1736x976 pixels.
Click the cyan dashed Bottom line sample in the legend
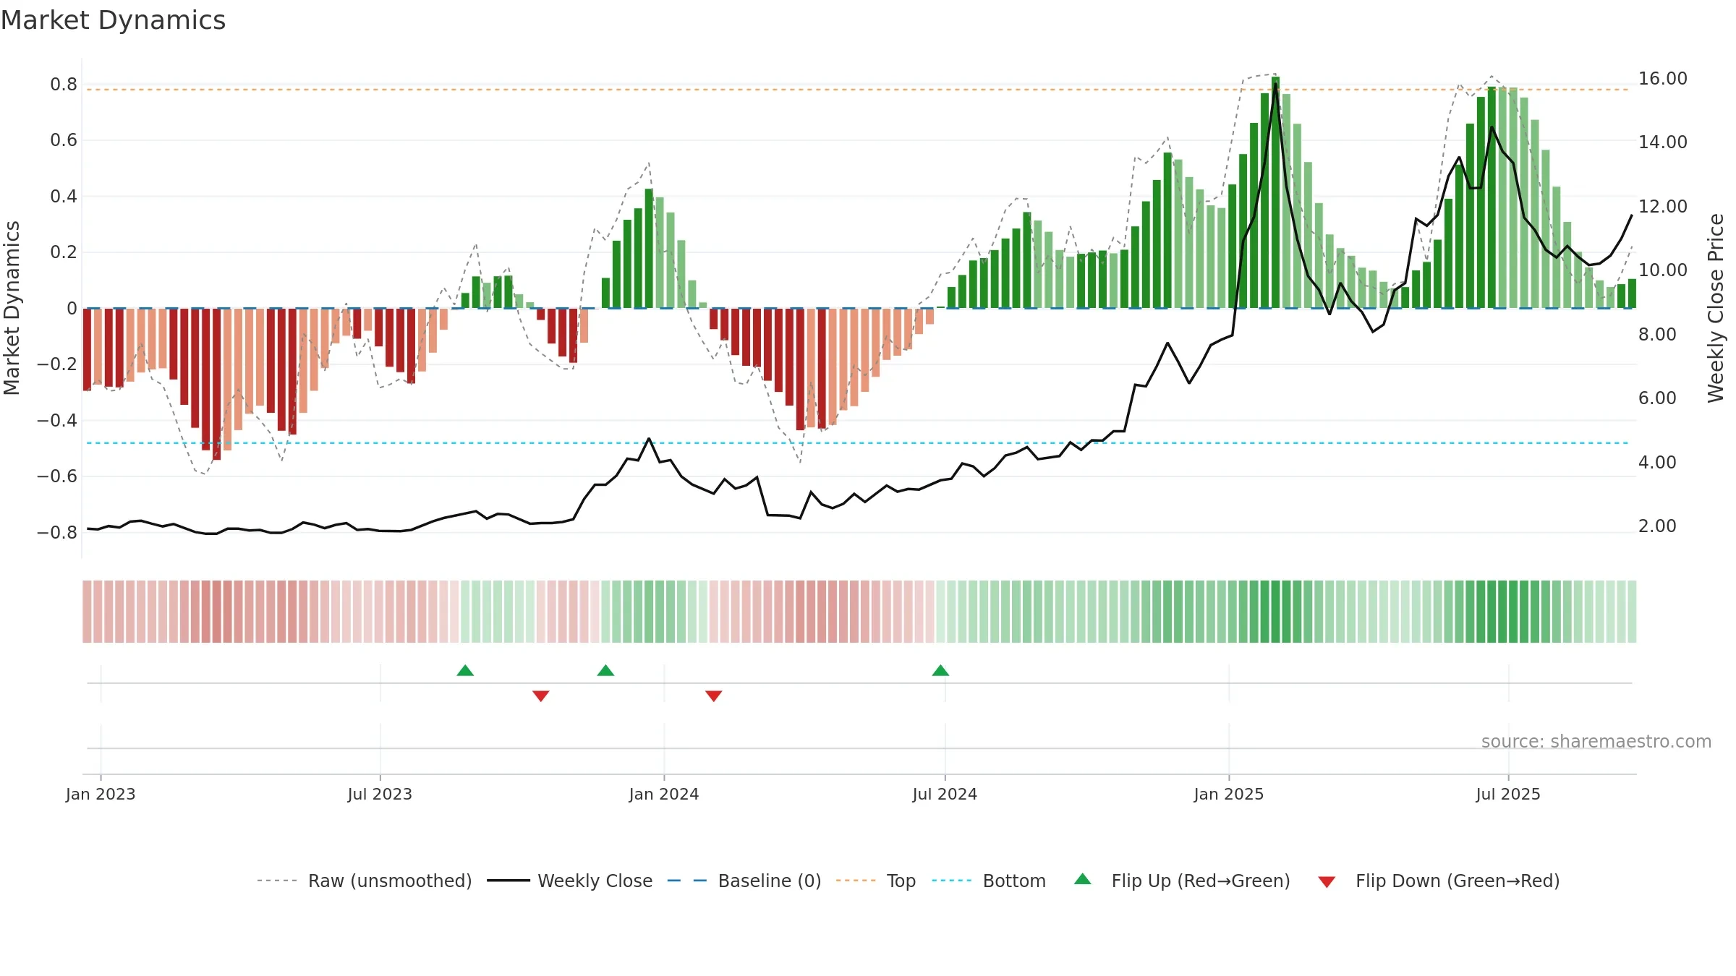[x=952, y=881]
